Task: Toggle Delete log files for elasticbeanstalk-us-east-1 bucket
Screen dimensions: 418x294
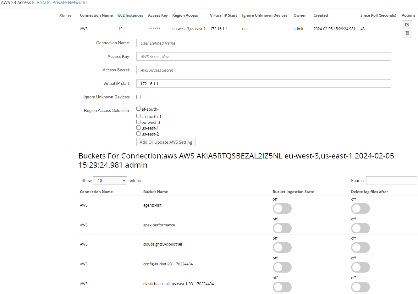Action: coord(360,287)
